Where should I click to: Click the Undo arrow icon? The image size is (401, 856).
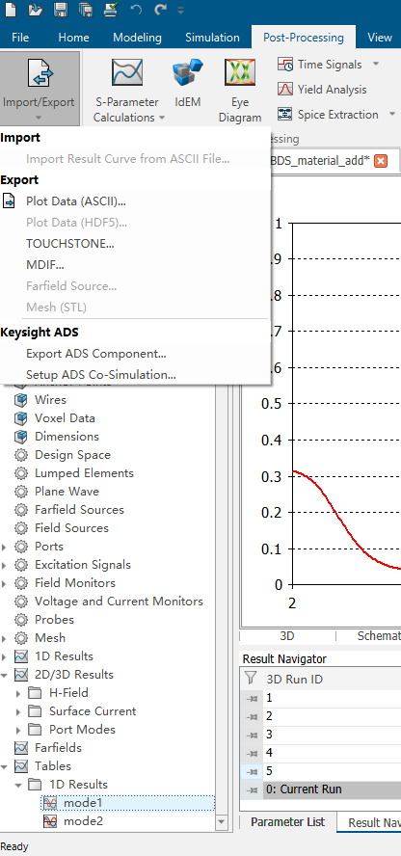[x=135, y=10]
